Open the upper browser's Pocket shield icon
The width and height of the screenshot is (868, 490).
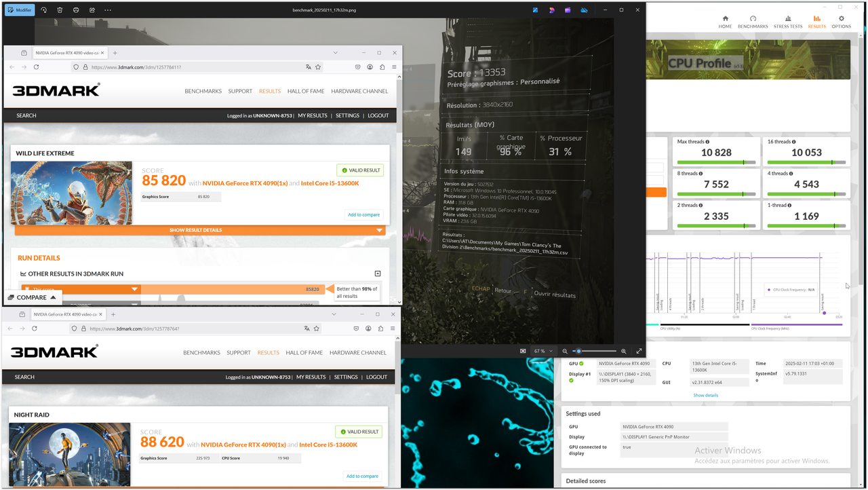(357, 67)
